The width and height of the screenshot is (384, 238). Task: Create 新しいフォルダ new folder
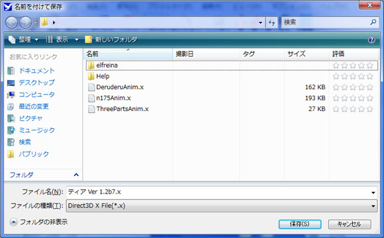click(111, 40)
